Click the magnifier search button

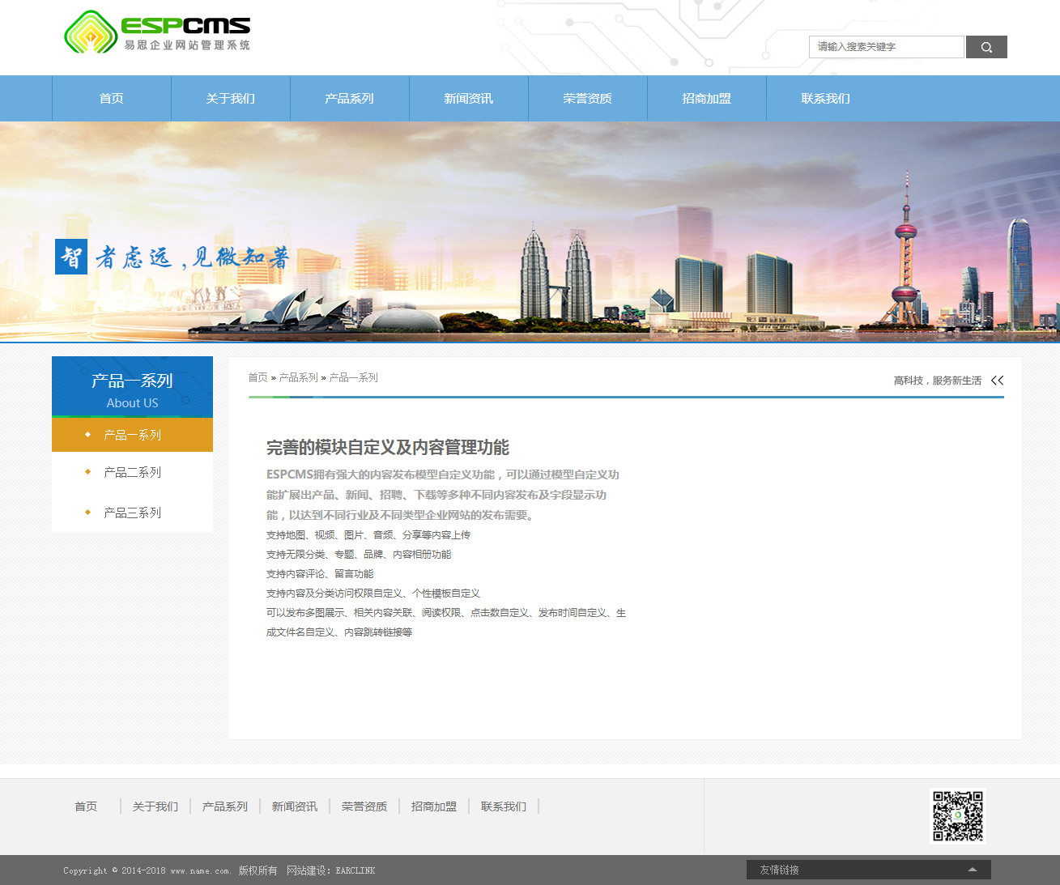coord(986,47)
